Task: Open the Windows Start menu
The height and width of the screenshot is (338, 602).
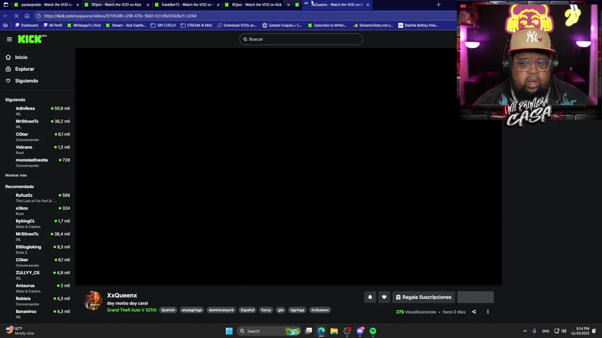Action: (x=229, y=331)
